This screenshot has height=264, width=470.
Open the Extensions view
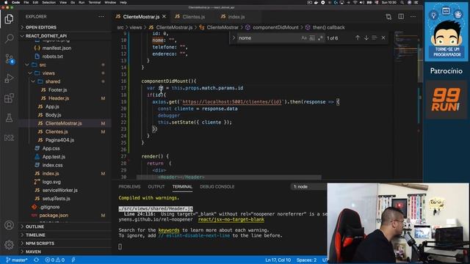9,98
